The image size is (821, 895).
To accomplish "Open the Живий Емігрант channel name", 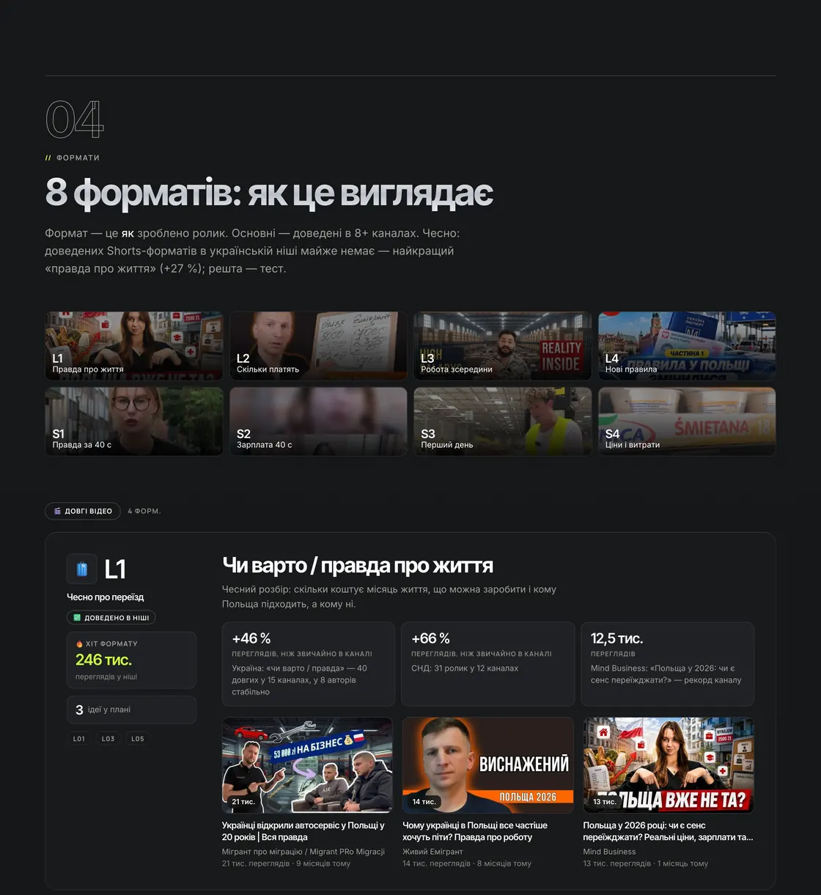I will (432, 852).
